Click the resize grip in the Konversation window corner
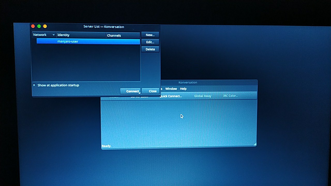331x186 pixels. [255, 144]
